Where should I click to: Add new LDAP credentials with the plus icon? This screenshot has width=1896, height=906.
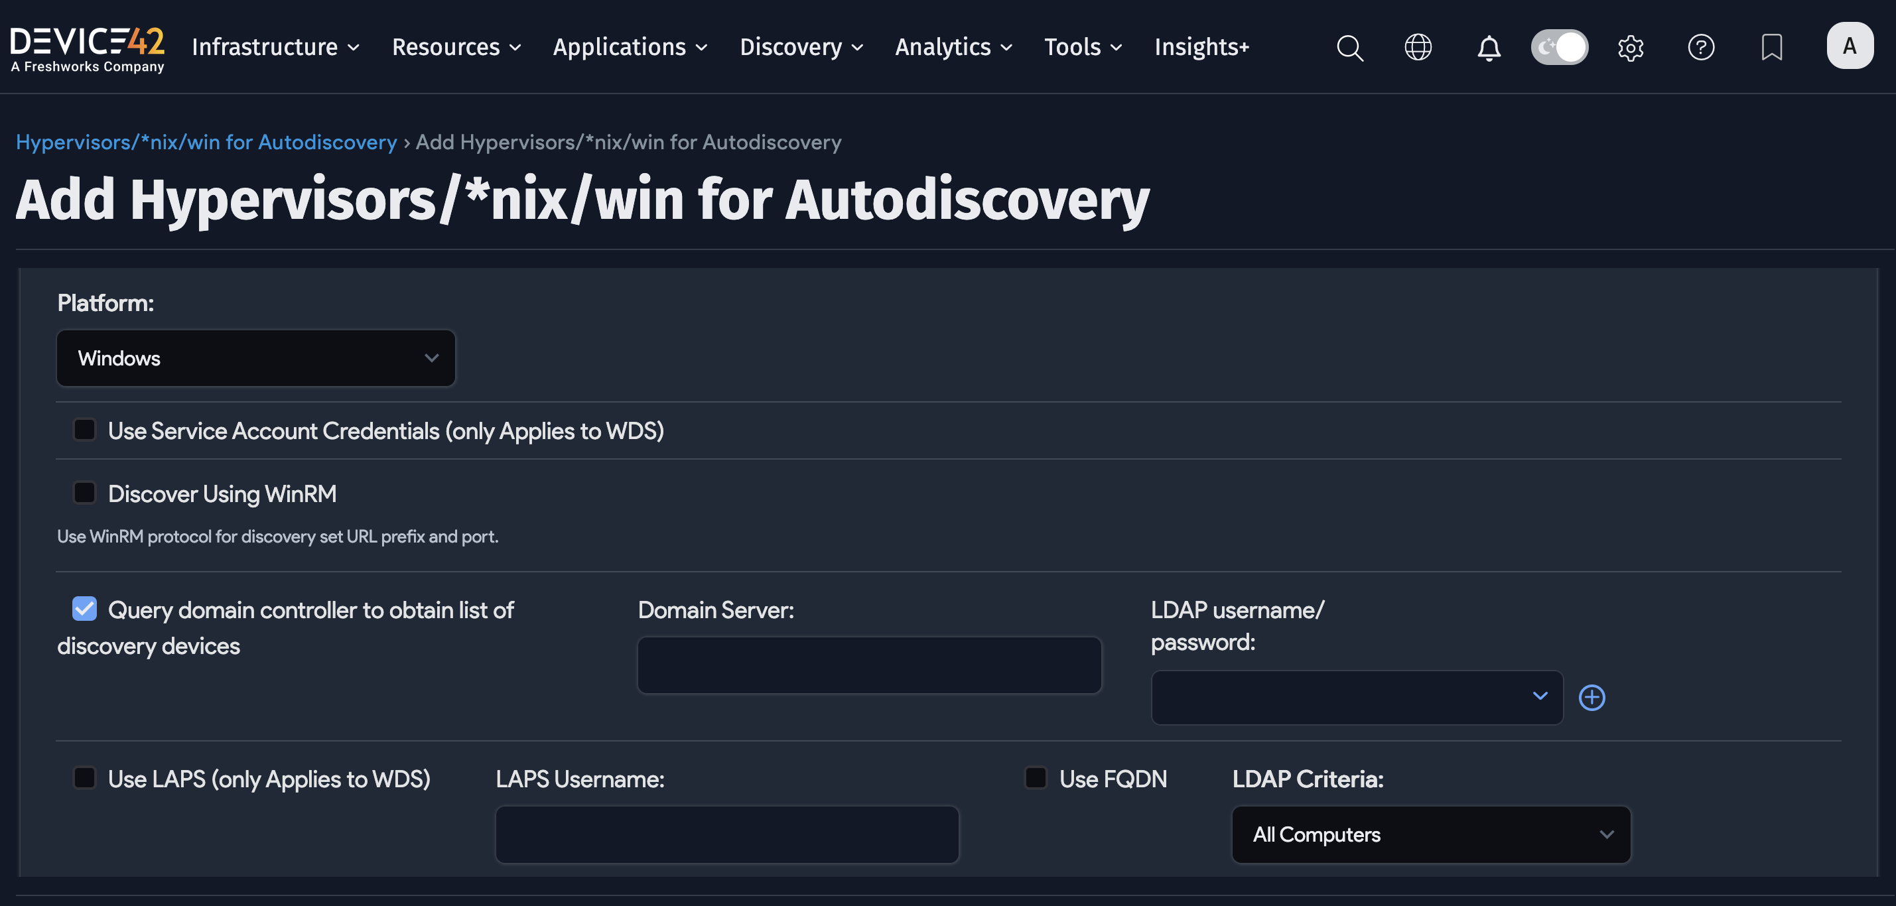tap(1591, 697)
